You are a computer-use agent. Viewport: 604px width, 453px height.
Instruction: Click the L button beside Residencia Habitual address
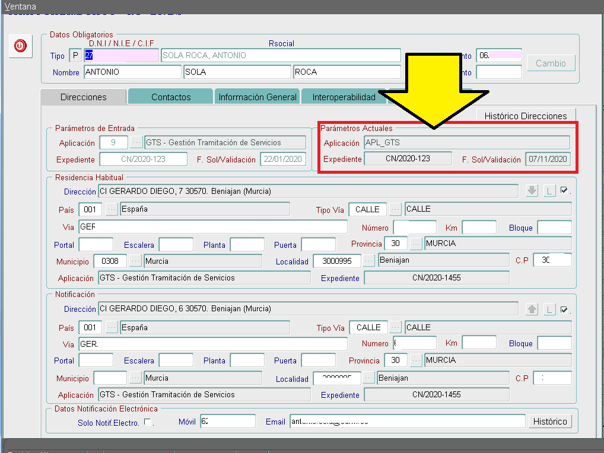pyautogui.click(x=549, y=191)
